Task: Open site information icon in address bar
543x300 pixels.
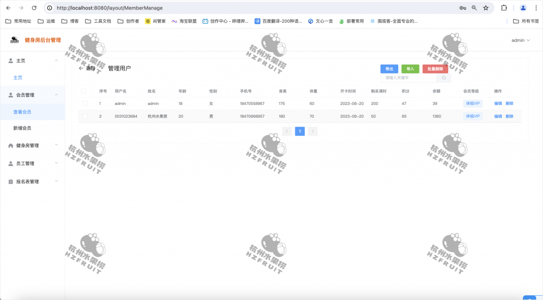Action: [50, 7]
